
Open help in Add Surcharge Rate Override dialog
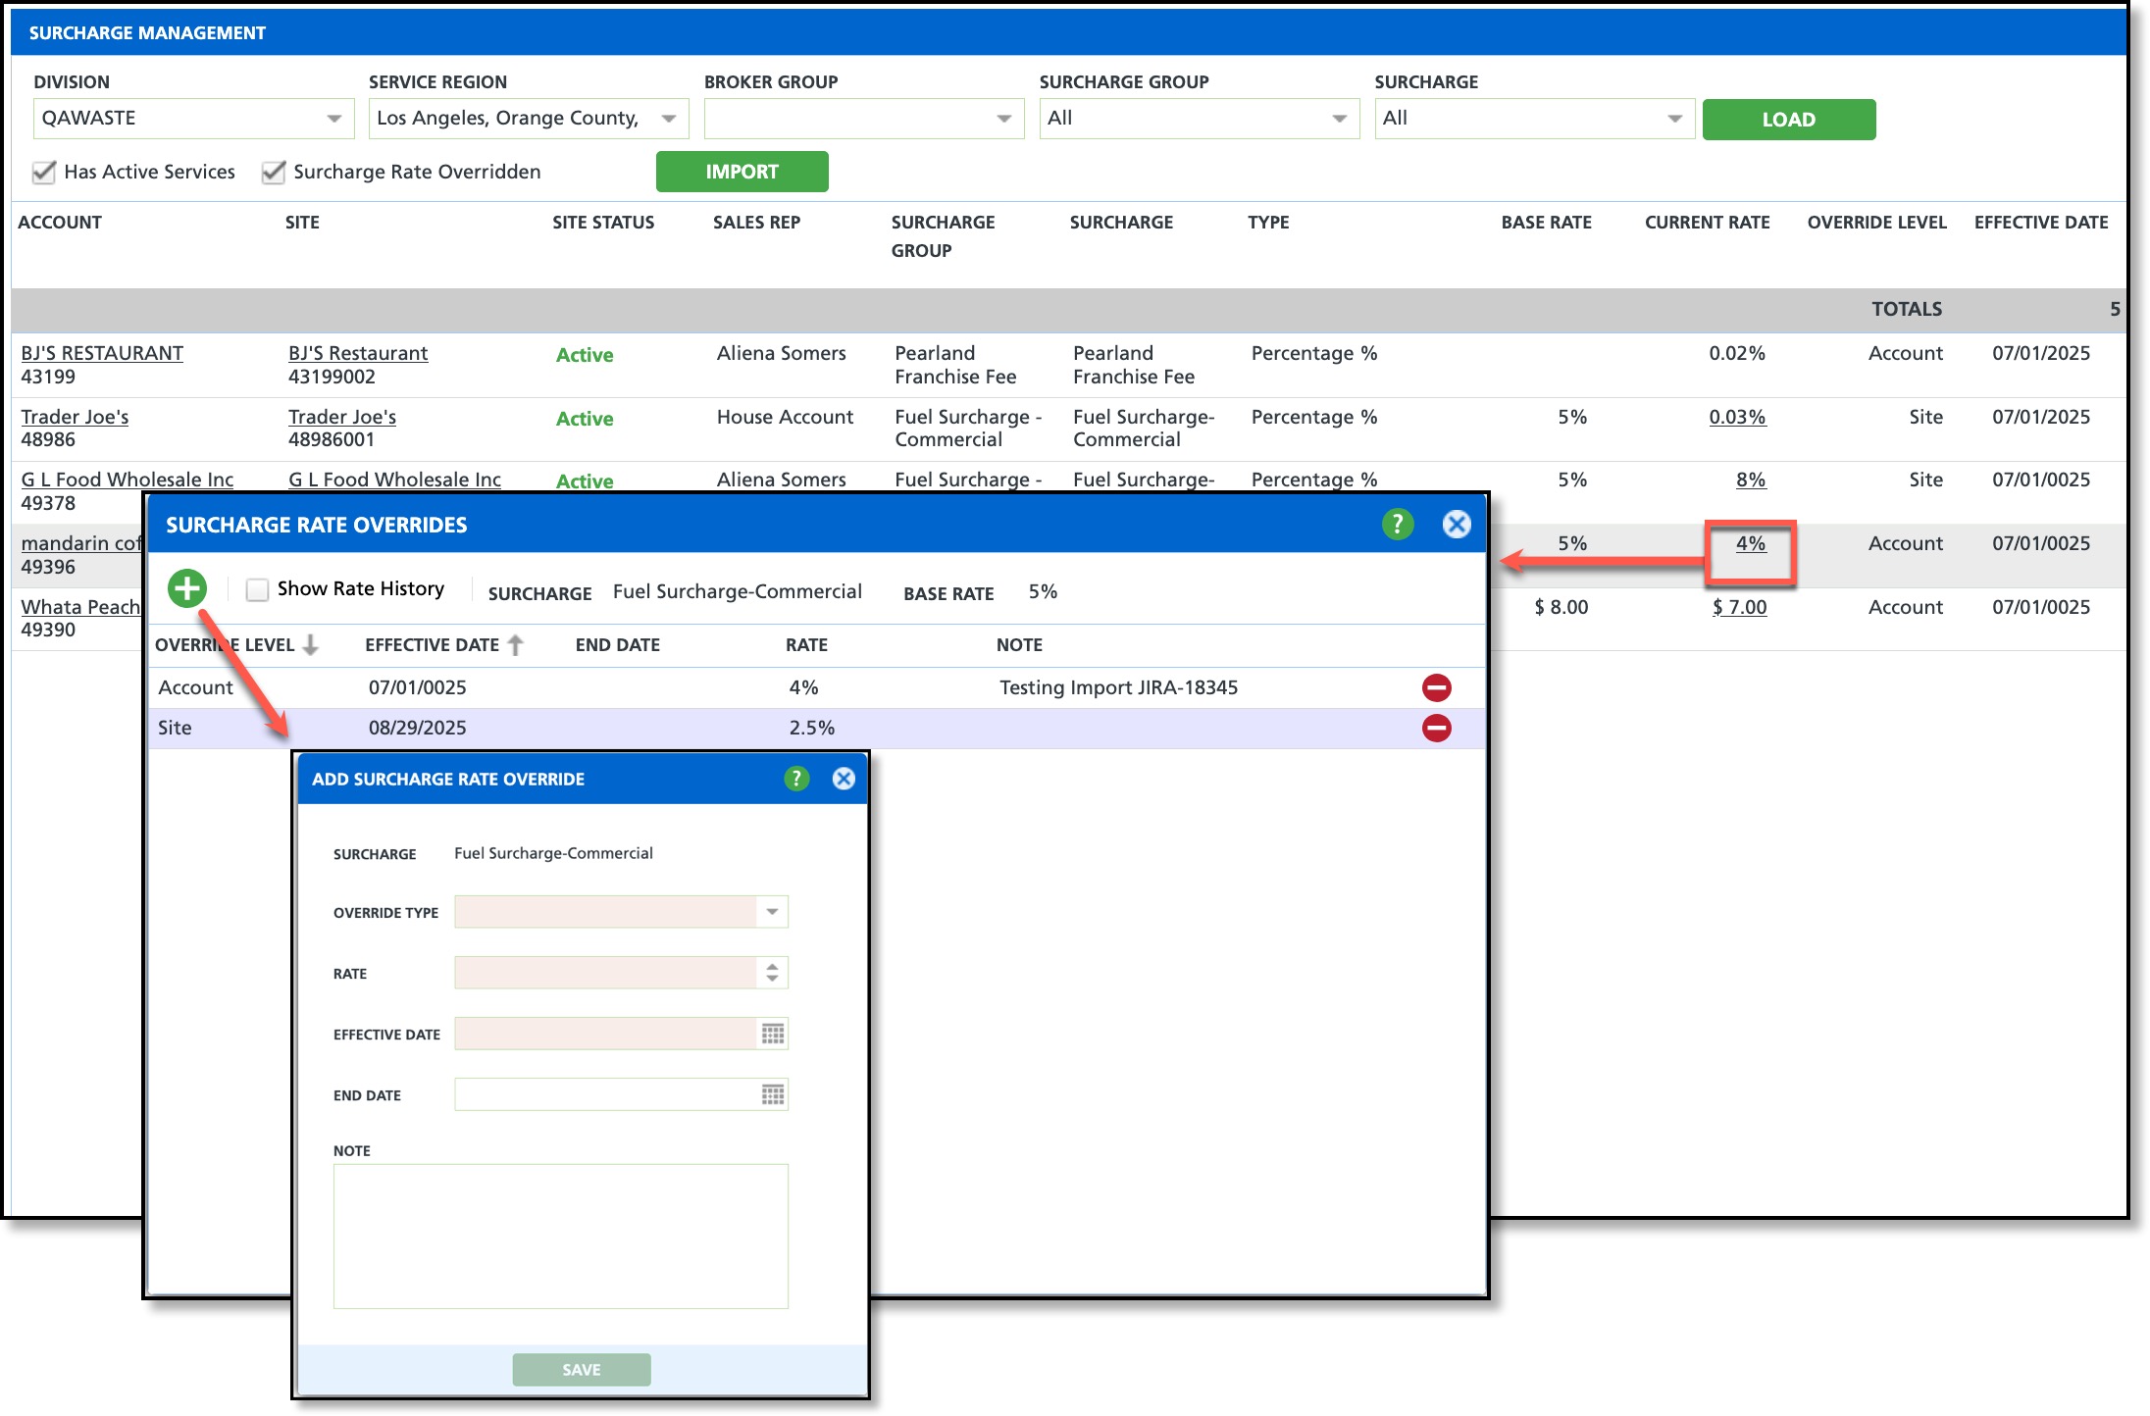click(x=795, y=779)
